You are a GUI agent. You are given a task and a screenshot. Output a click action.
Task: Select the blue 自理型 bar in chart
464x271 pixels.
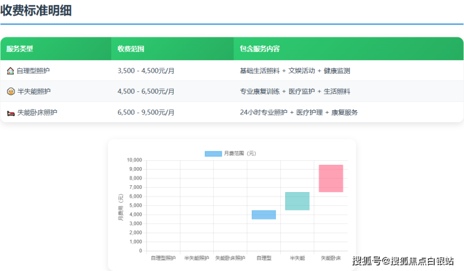pyautogui.click(x=264, y=215)
